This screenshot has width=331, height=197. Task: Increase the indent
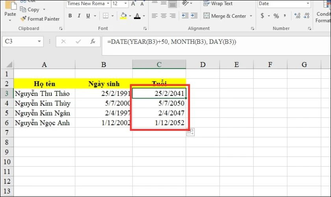(x=194, y=16)
